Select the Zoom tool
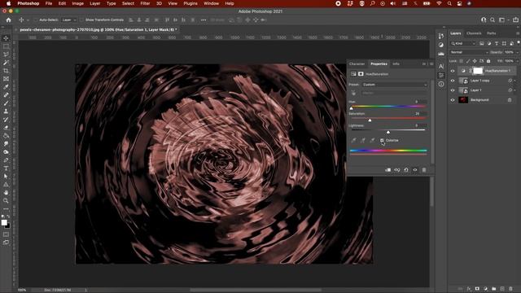 click(6, 201)
